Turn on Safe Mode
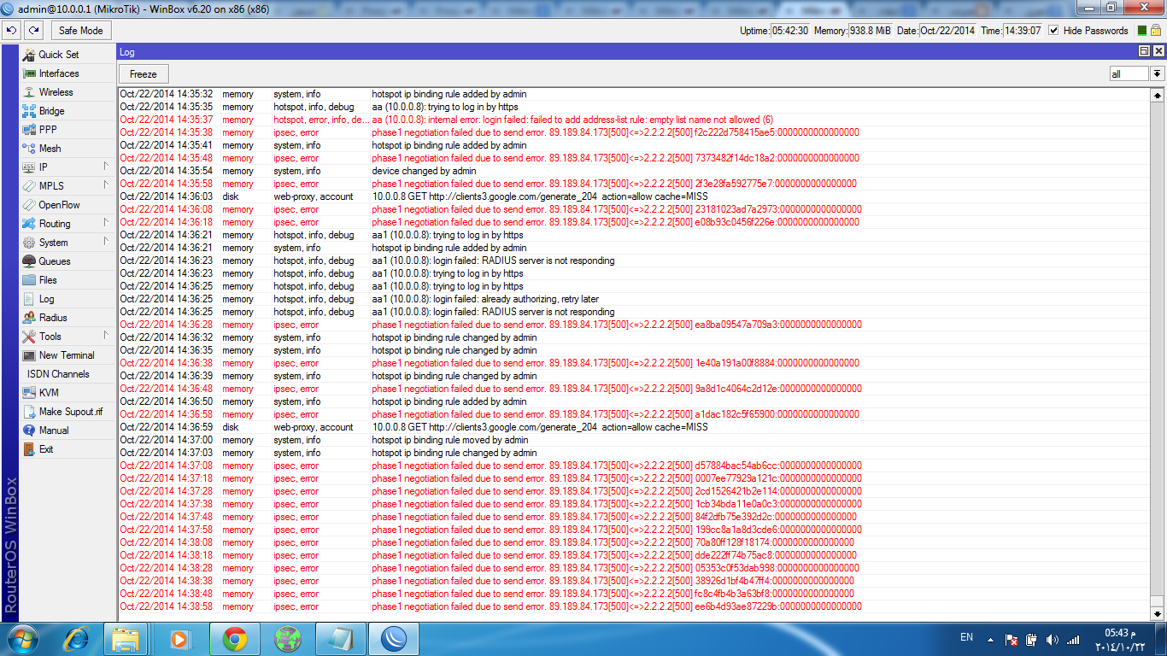This screenshot has width=1167, height=656. [81, 30]
